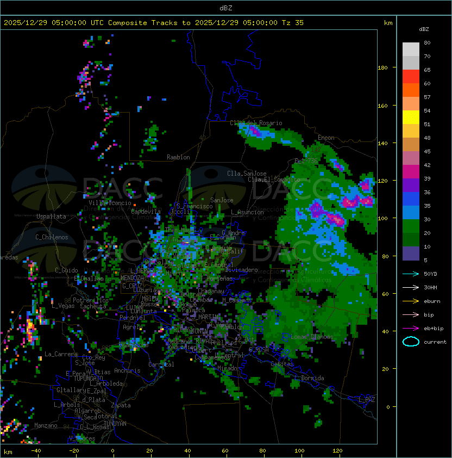The image size is (452, 458).
Task: Click the 'Perdriel' map label
Action: [x=133, y=317]
